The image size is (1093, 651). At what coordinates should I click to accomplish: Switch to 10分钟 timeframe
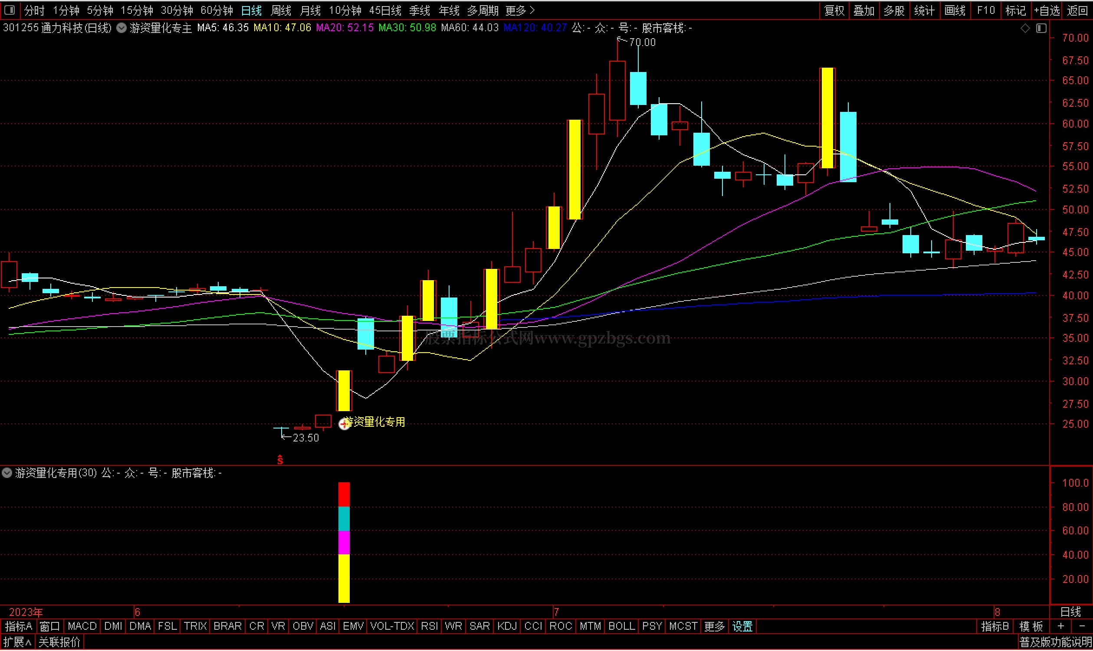pos(345,10)
